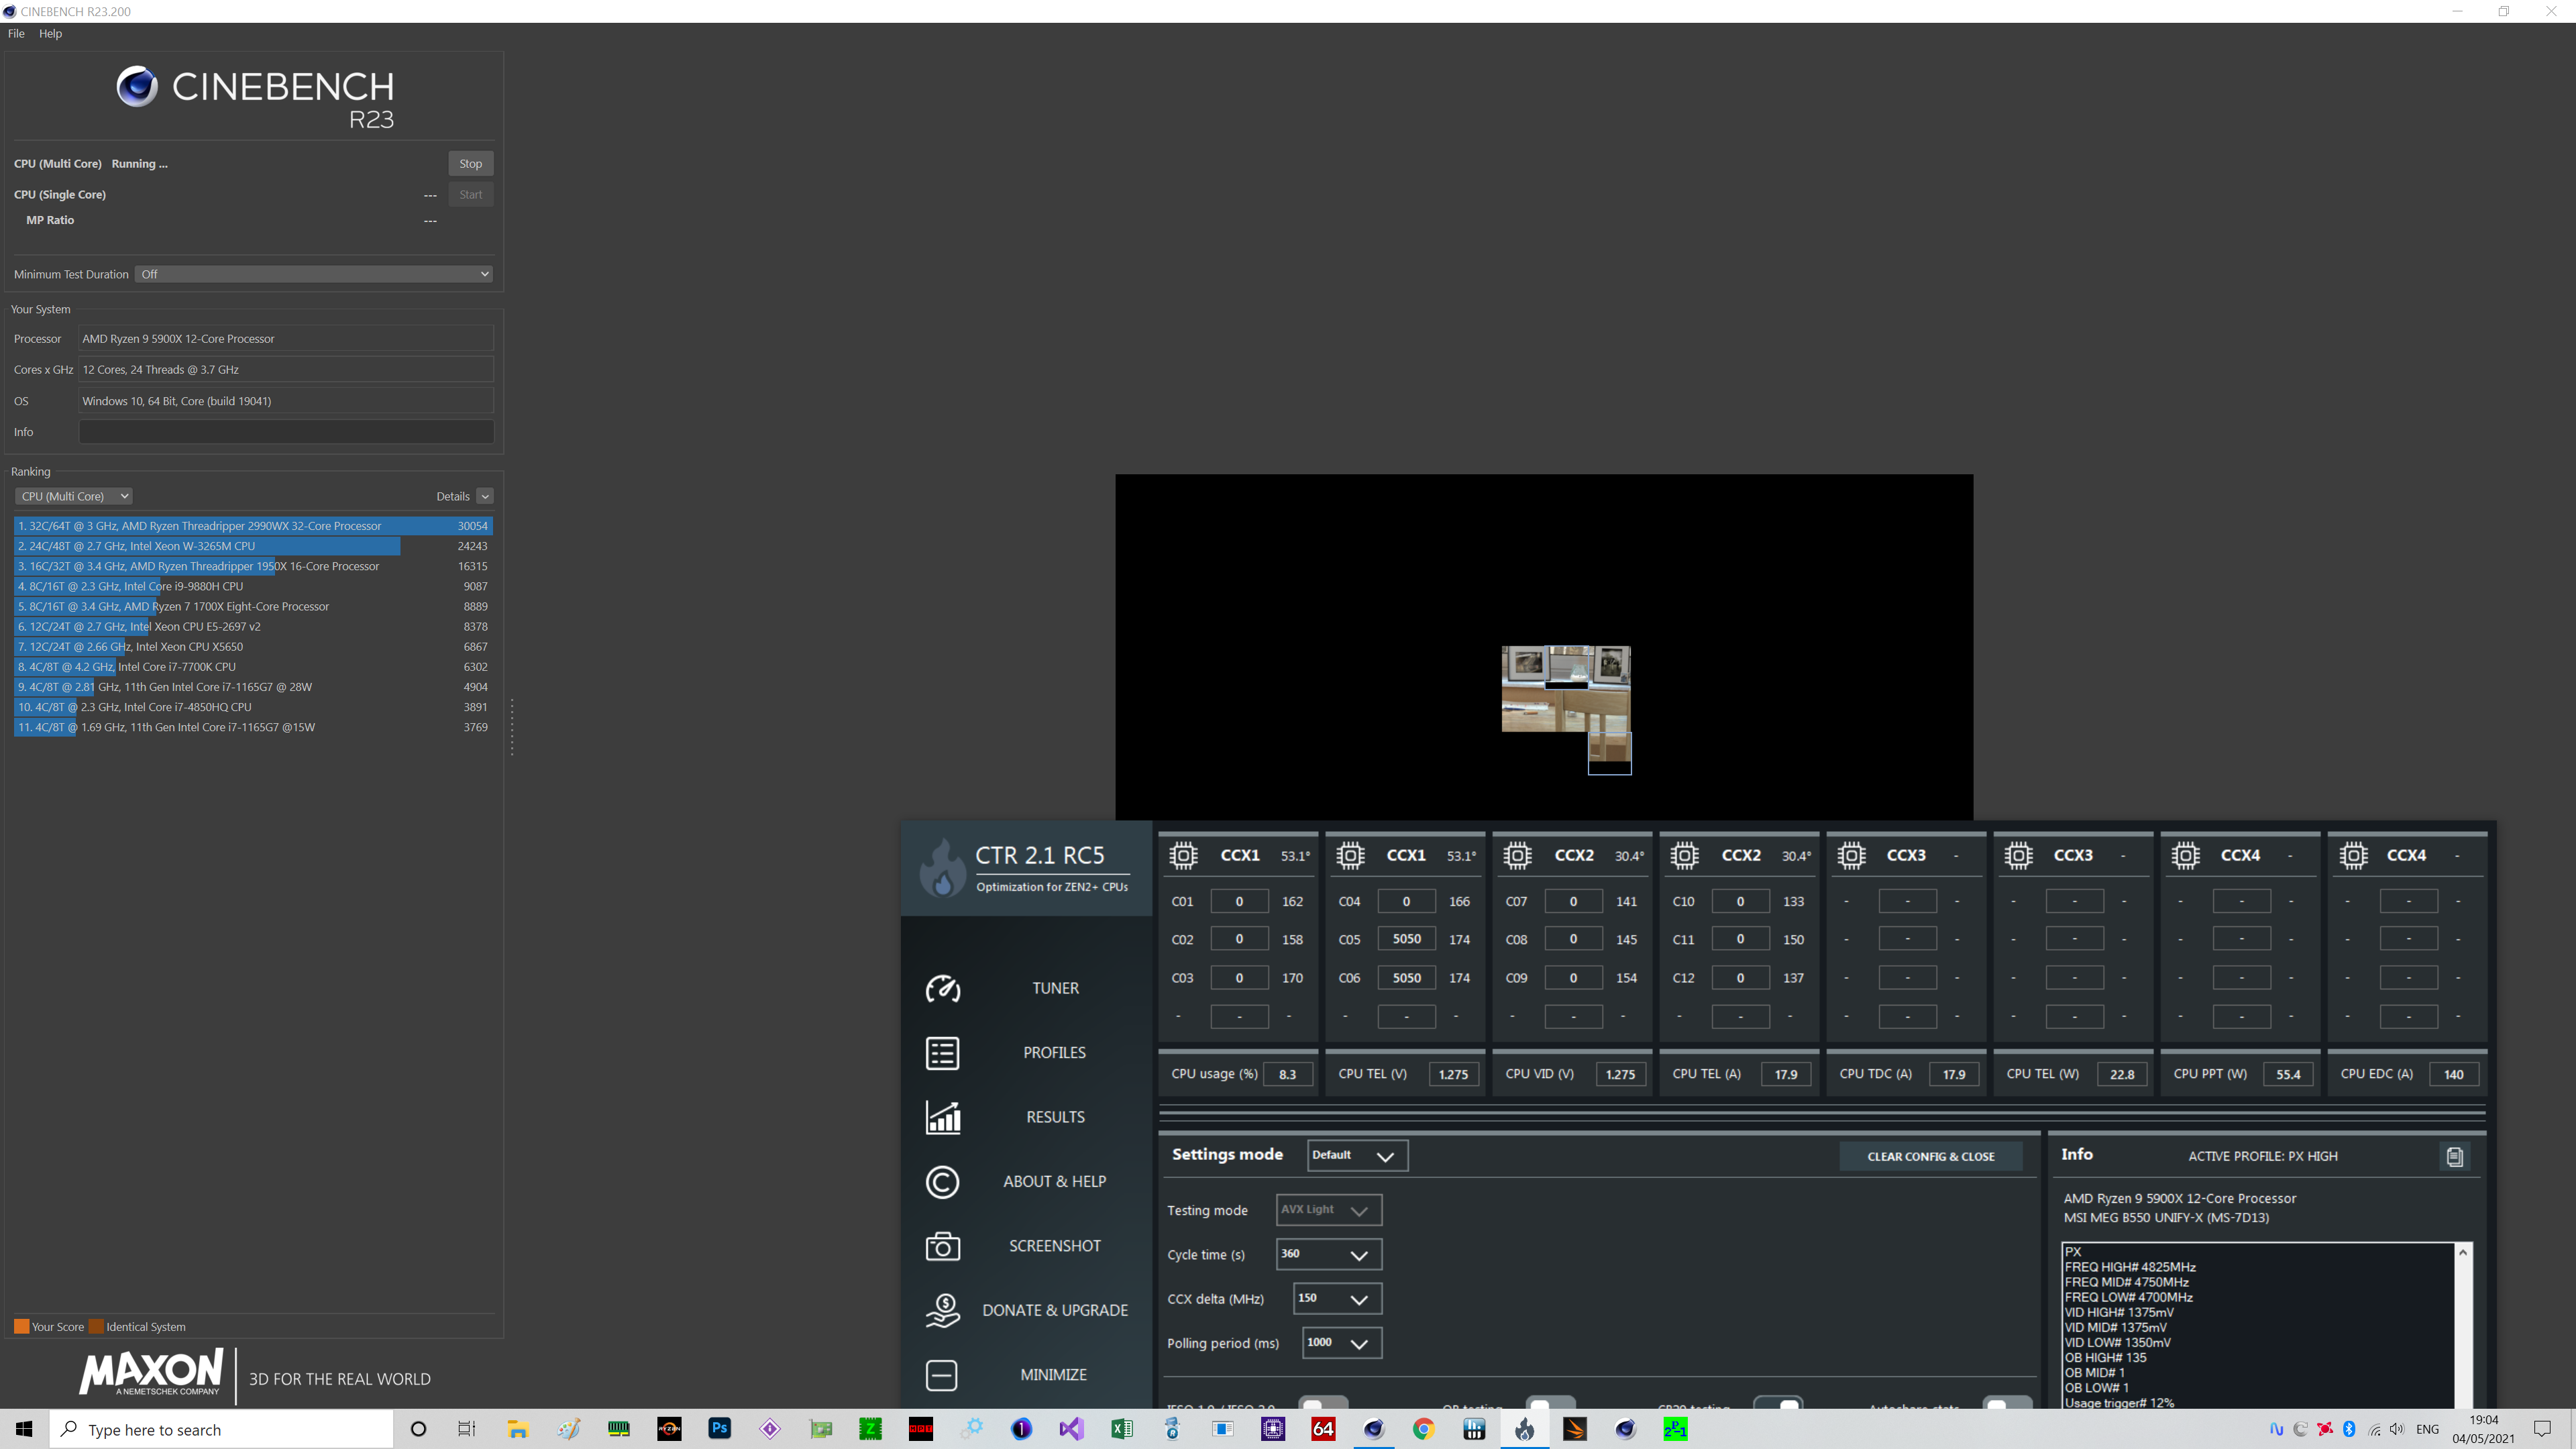The height and width of the screenshot is (1449, 2576).
Task: Open the File menu
Action: 16,33
